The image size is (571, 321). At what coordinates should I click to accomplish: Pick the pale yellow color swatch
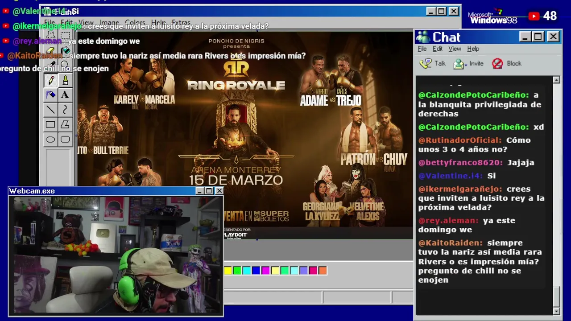275,270
